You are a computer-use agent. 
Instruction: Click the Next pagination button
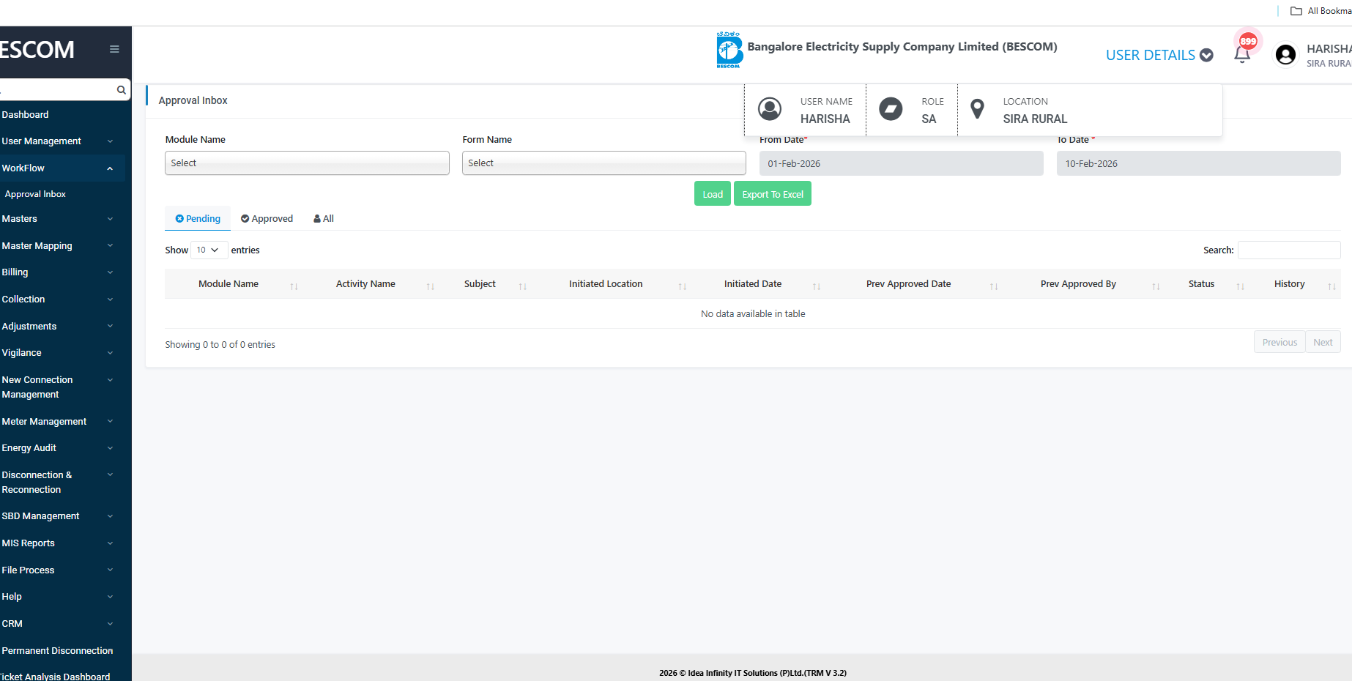[1323, 343]
